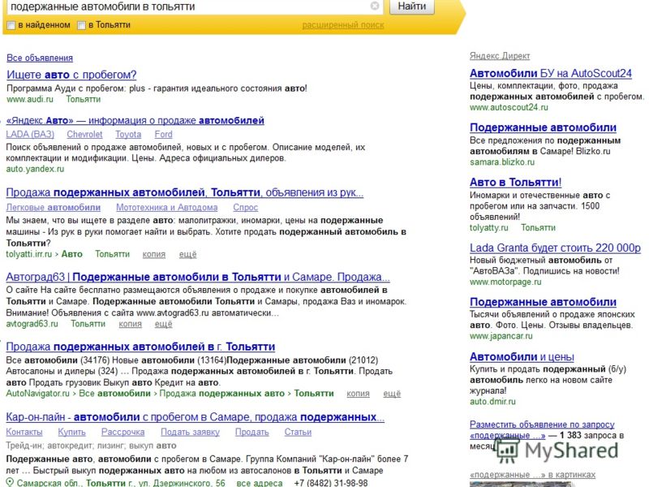The height and width of the screenshot is (487, 649).
Task: Select the LADA (ВАЗ) sublink
Action: [x=30, y=134]
